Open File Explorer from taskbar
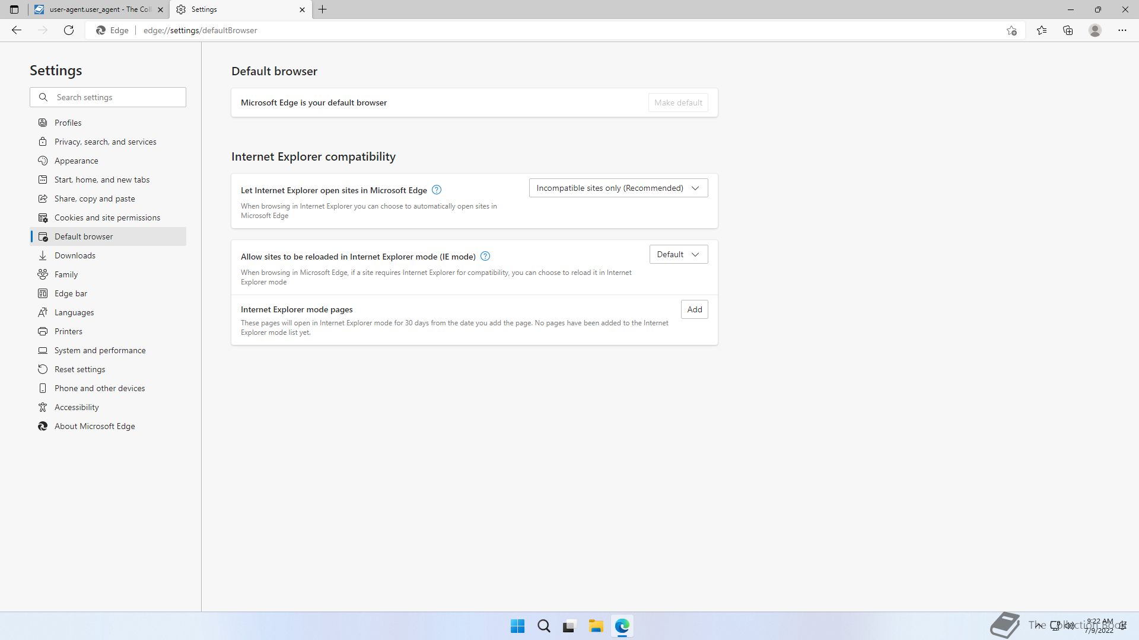The height and width of the screenshot is (640, 1139). click(596, 626)
